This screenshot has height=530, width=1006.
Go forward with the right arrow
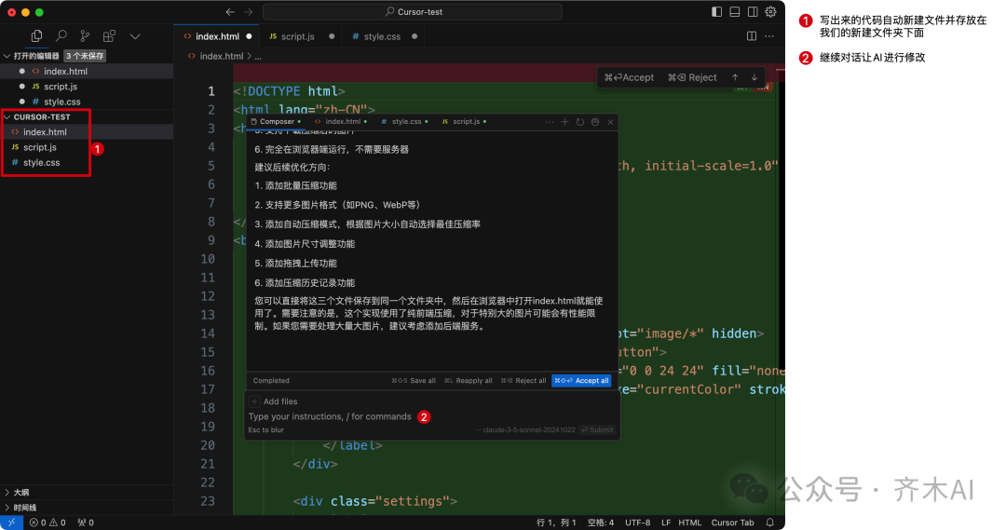(249, 12)
